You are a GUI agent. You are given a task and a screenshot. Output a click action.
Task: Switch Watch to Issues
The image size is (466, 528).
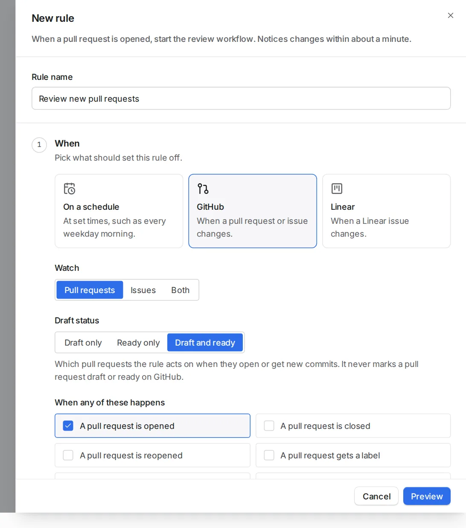pos(143,290)
